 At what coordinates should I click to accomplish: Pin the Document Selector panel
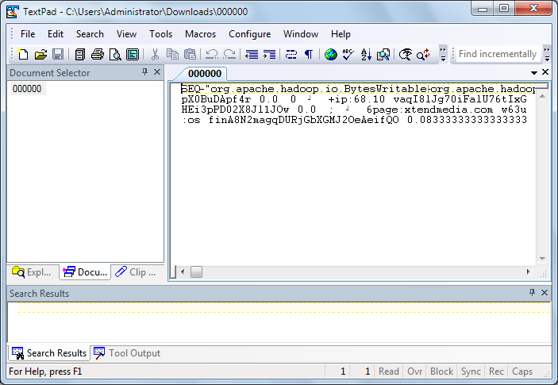144,72
